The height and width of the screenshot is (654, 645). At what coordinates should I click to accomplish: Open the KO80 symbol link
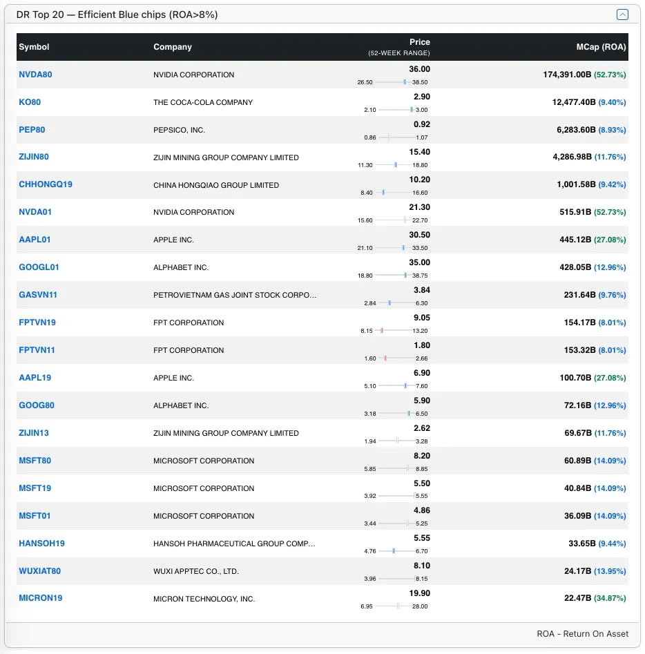30,102
